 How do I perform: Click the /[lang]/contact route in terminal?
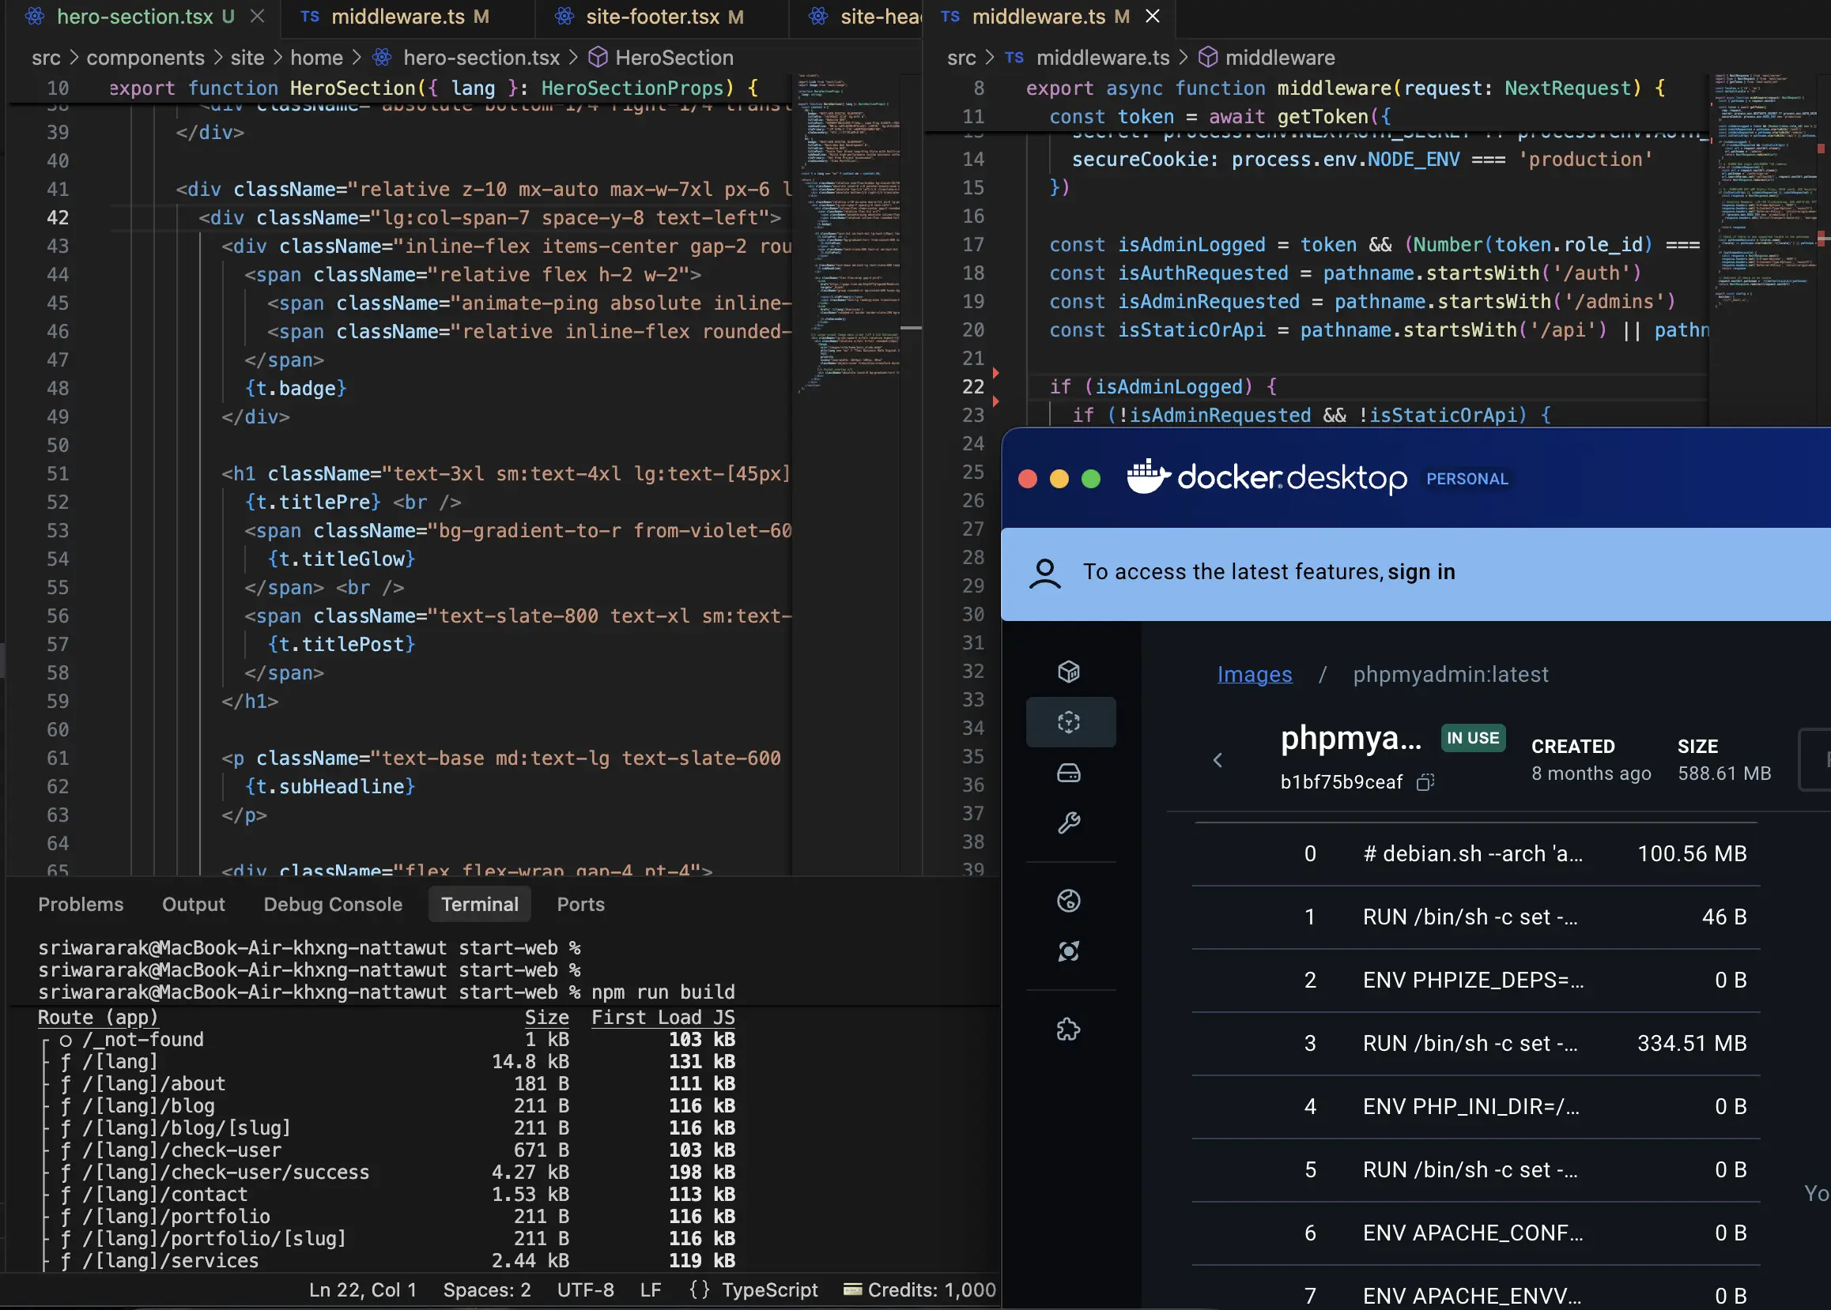click(x=164, y=1194)
